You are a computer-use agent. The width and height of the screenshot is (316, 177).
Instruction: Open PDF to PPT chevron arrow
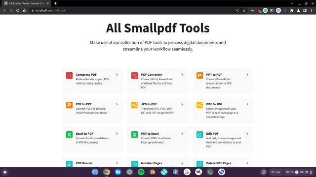[117, 104]
